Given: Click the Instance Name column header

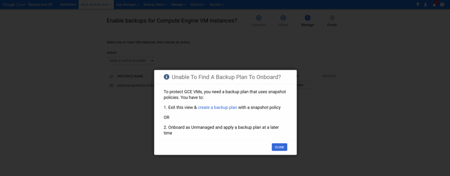Looking at the screenshot, I should [130, 76].
